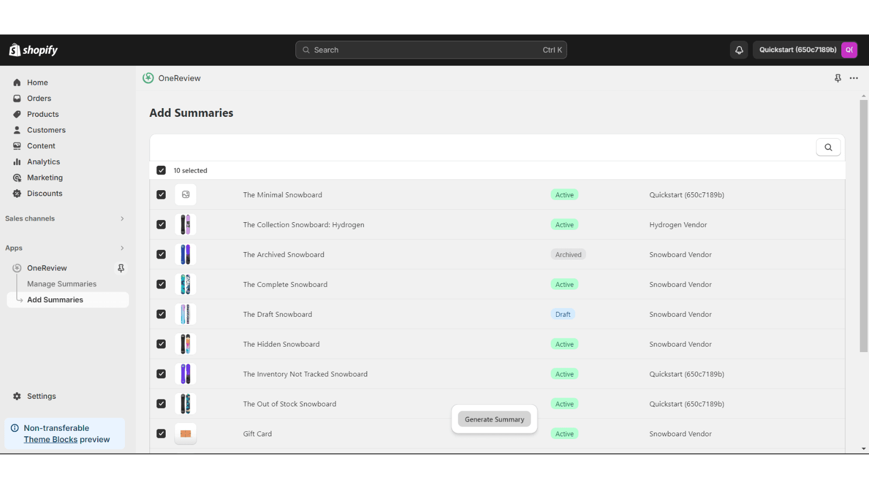The width and height of the screenshot is (869, 489).
Task: Open the three-dot more actions menu
Action: point(854,78)
